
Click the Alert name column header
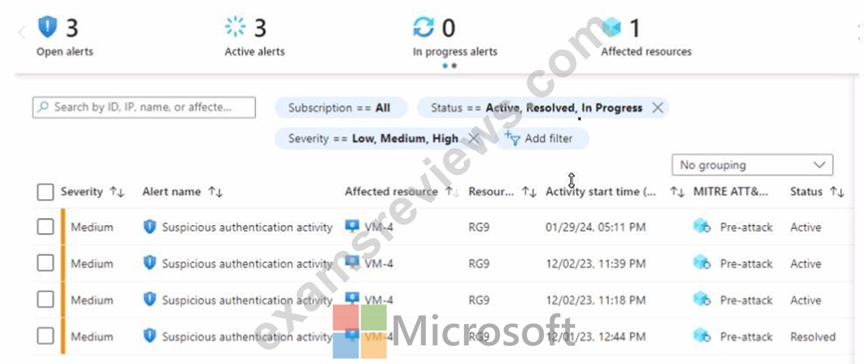coord(171,192)
